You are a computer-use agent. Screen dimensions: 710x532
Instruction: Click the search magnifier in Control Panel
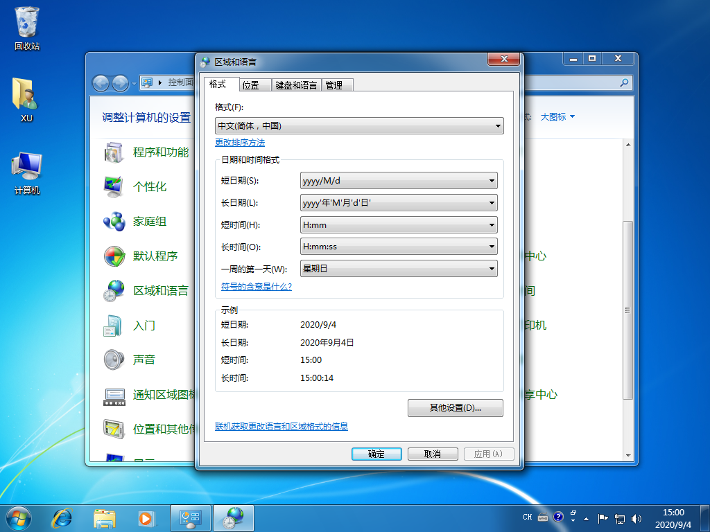(x=625, y=82)
